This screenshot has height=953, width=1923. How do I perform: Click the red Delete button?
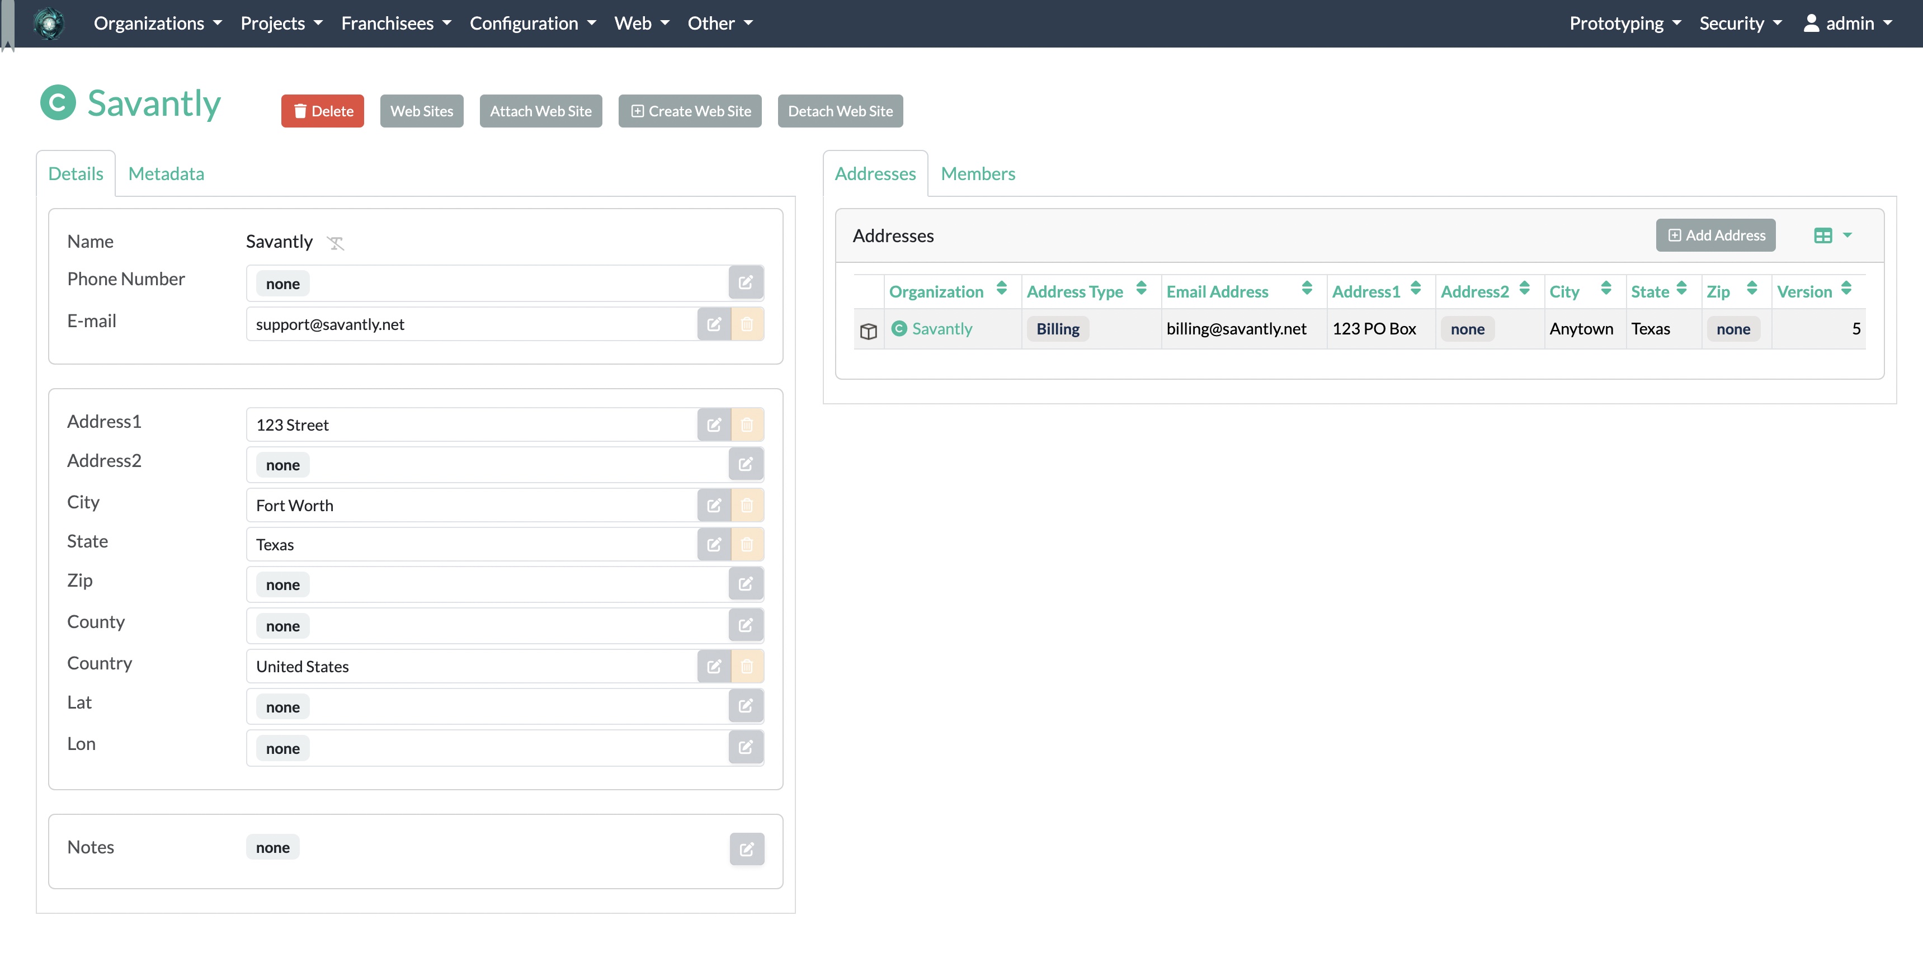[x=323, y=110]
